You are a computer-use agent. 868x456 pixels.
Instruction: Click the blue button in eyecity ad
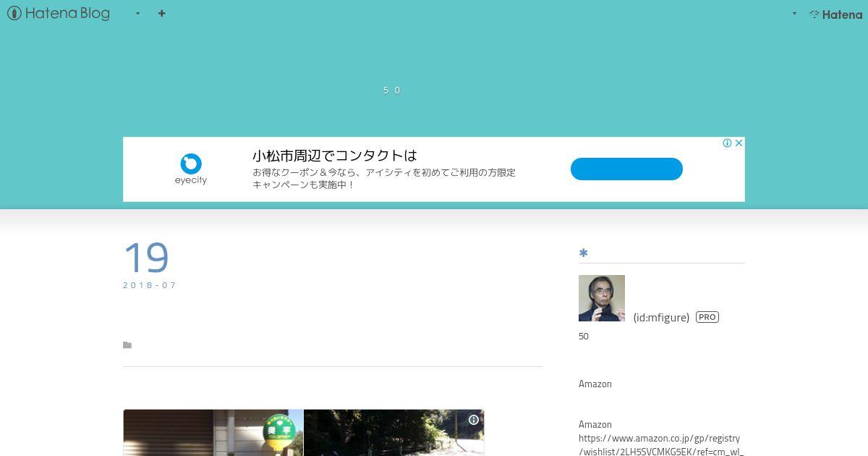626,169
